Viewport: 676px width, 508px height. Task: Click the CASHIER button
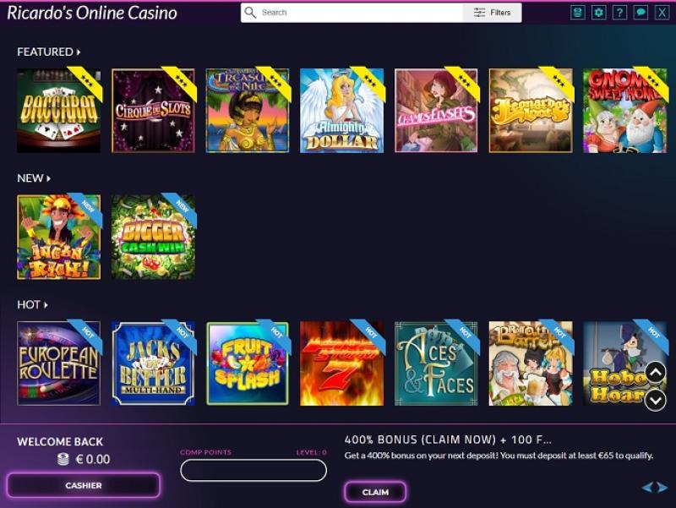[x=84, y=485]
